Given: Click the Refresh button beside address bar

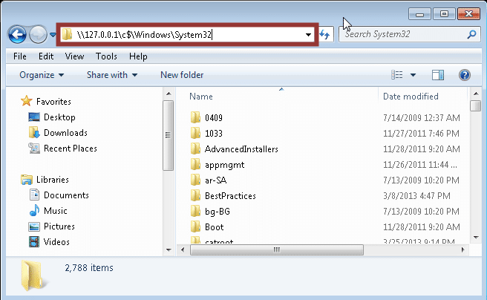Looking at the screenshot, I should pyautogui.click(x=325, y=35).
